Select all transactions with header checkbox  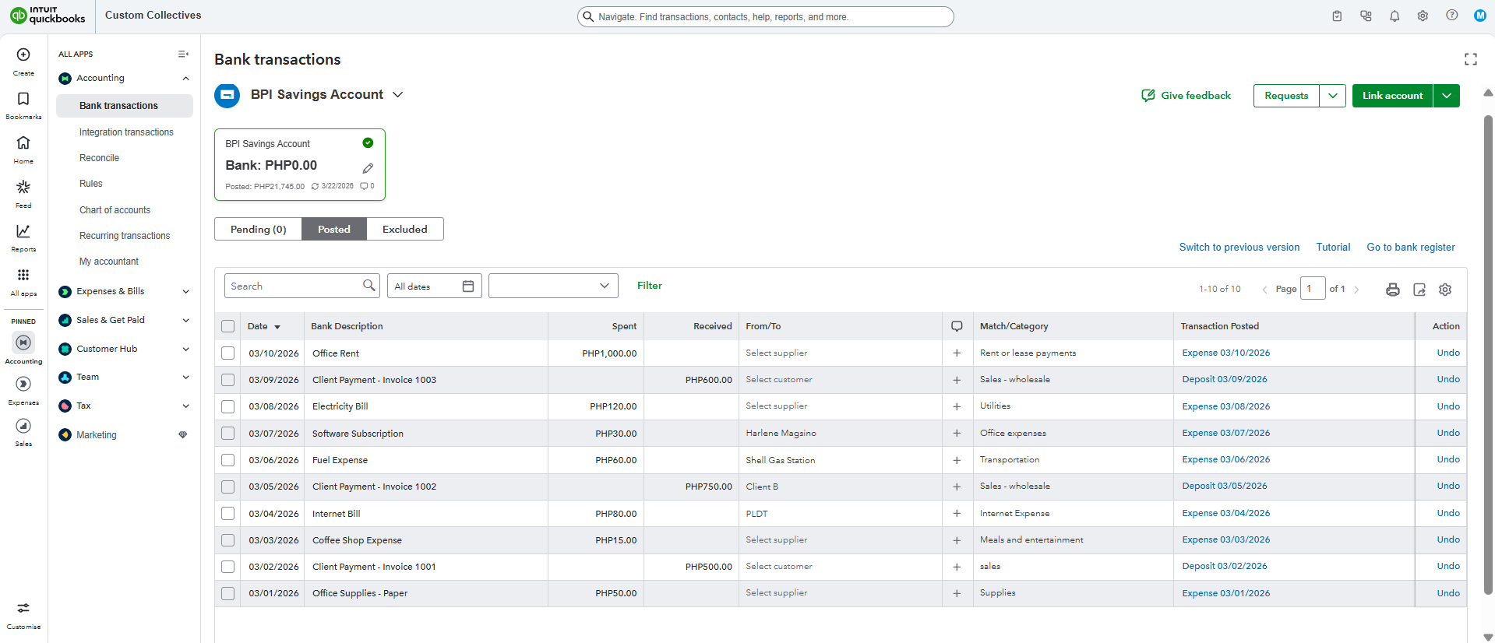227,326
